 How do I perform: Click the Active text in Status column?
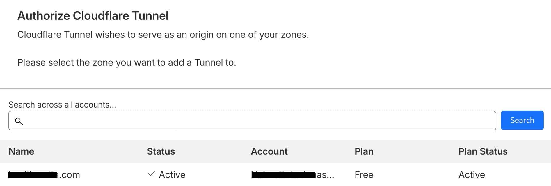(x=172, y=175)
